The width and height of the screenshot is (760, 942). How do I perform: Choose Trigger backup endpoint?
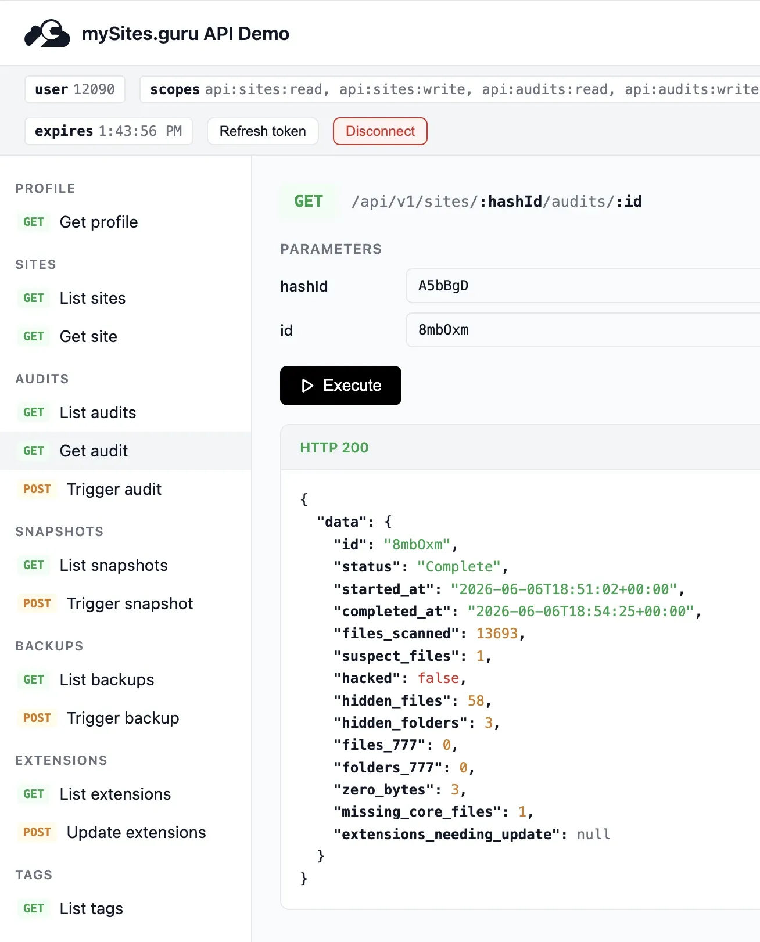point(126,718)
